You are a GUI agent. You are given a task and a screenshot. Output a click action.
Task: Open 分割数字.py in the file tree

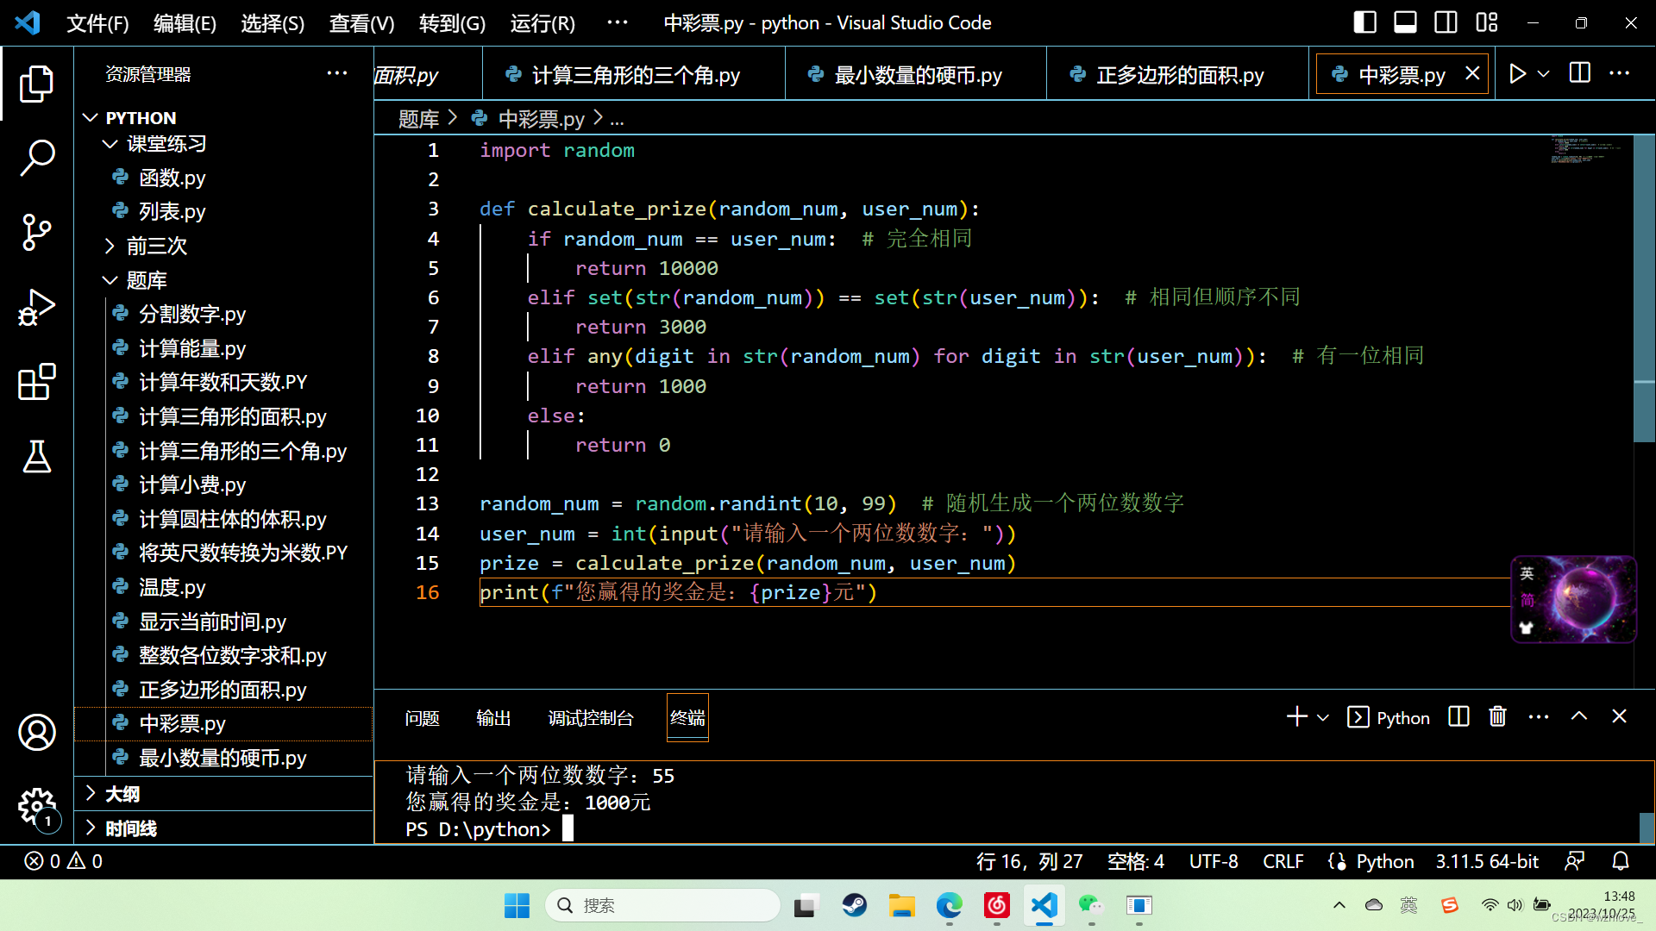pyautogui.click(x=191, y=314)
